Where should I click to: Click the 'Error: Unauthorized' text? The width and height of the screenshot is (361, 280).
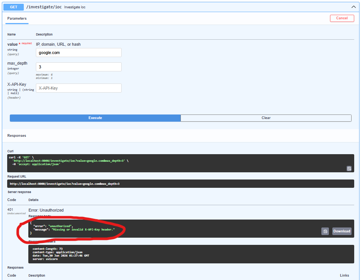point(46,210)
